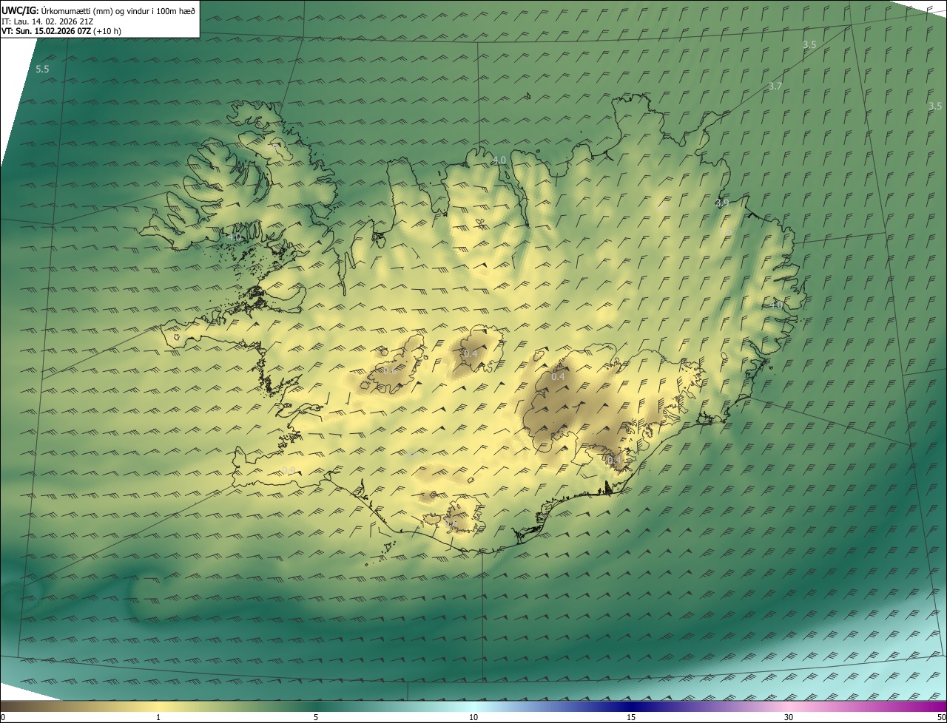Click the 4.0 label in the Eastfjords
The image size is (947, 723).
point(775,305)
